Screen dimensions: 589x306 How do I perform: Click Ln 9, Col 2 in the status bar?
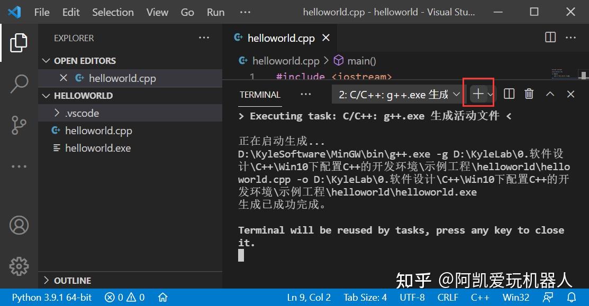(x=309, y=297)
